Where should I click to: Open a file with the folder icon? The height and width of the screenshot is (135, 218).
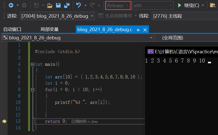pos(50,5)
